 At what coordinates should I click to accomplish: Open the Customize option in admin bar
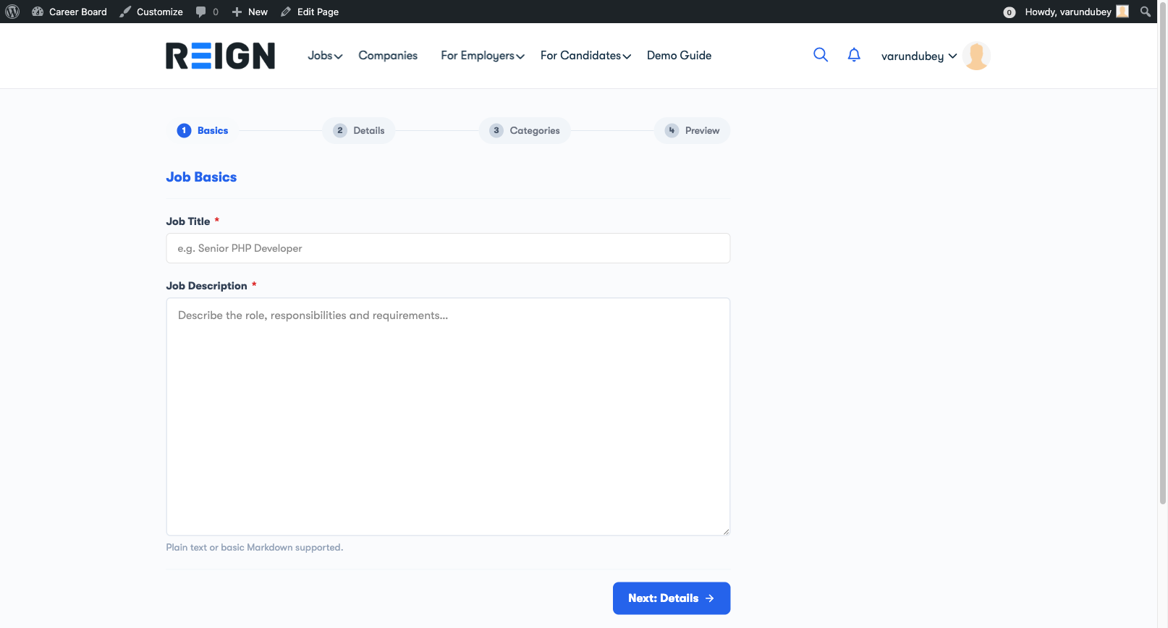coord(151,12)
